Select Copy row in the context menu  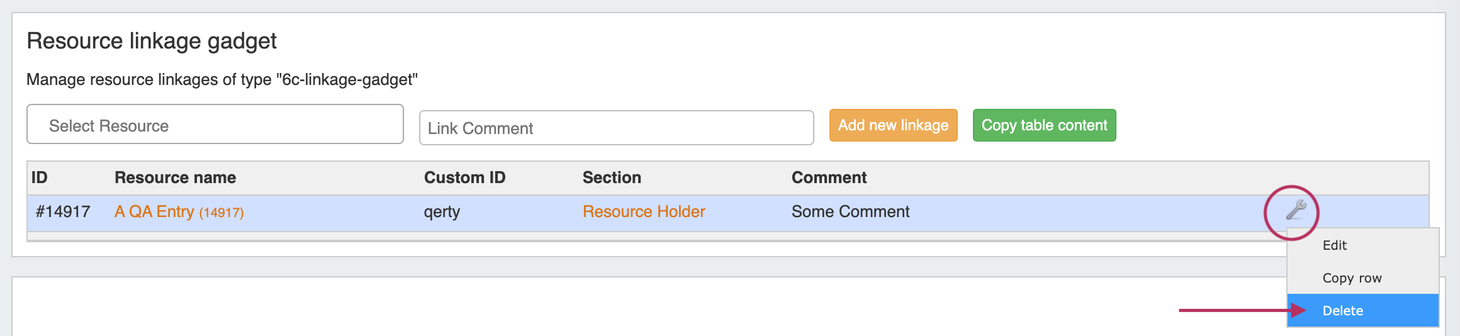(1352, 278)
